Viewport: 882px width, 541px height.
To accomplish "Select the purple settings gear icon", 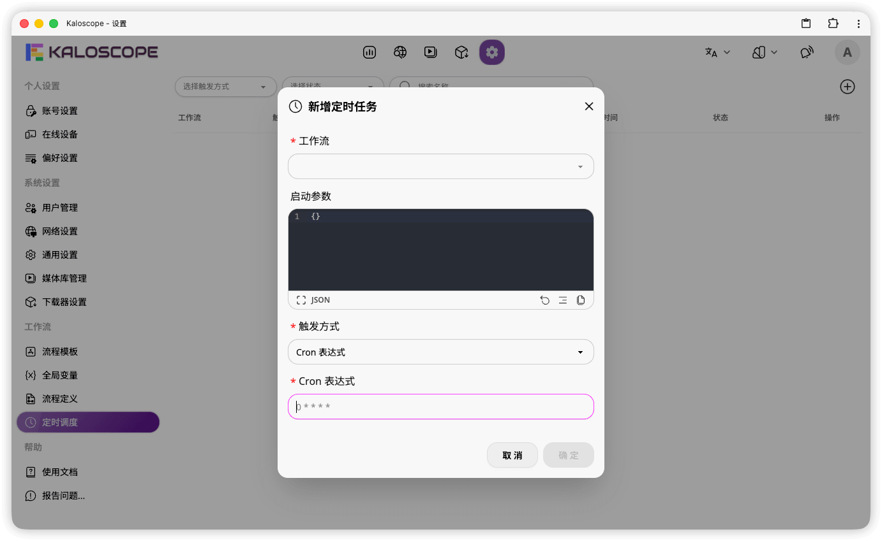I will 492,52.
